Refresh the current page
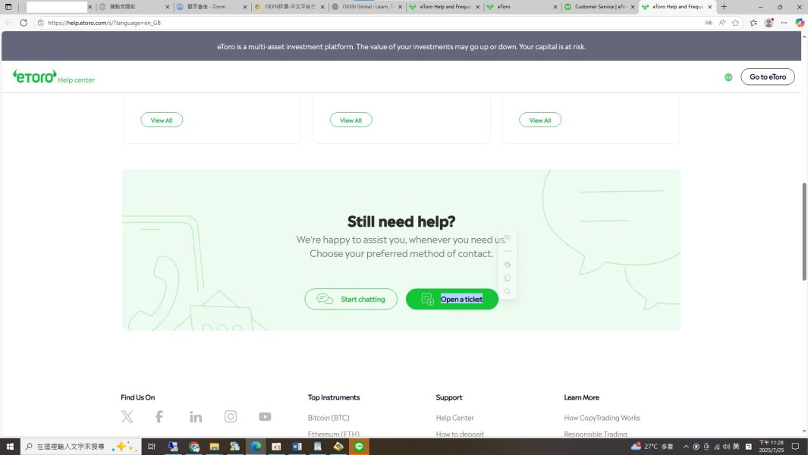 pos(24,23)
